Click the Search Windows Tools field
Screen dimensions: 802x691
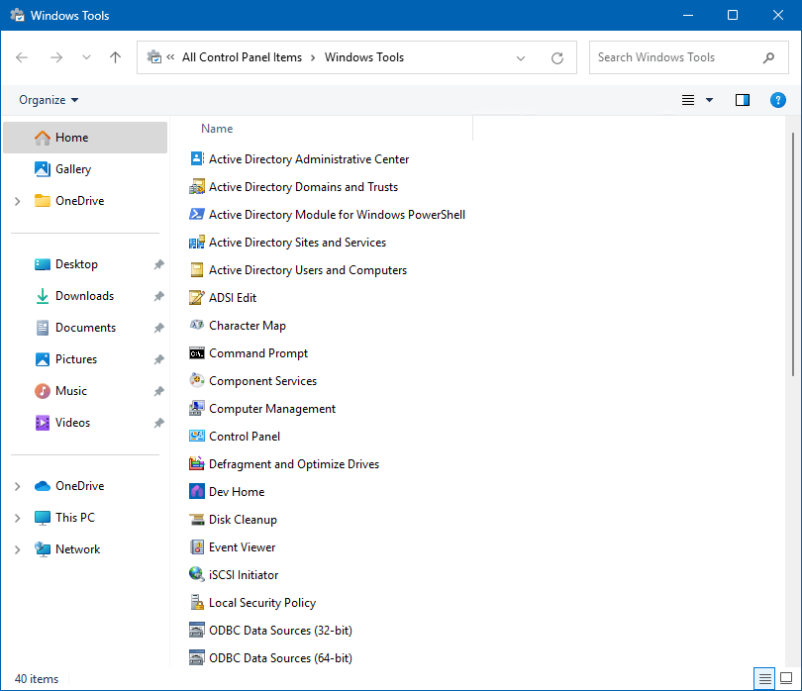point(673,57)
